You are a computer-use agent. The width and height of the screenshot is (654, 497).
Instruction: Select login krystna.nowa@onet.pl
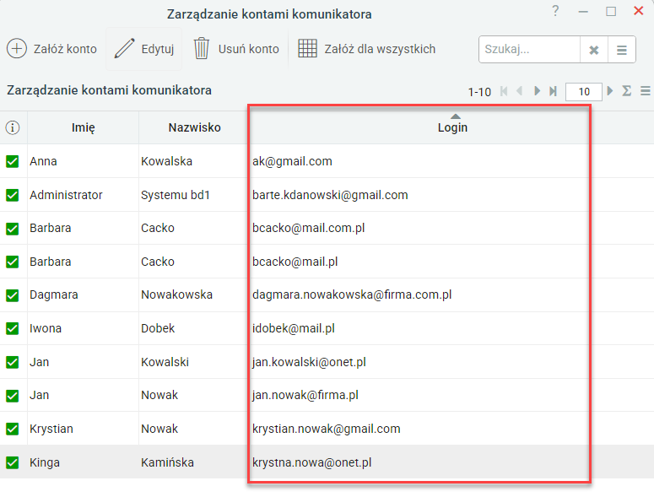(311, 462)
